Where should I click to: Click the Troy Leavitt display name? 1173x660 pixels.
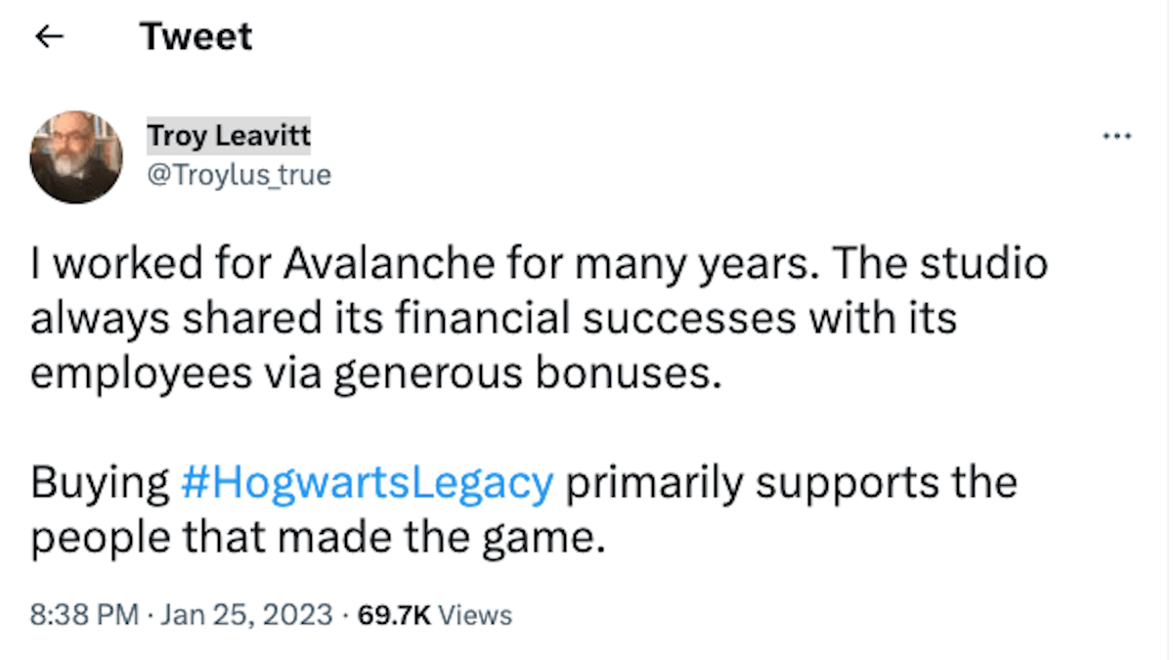[229, 138]
